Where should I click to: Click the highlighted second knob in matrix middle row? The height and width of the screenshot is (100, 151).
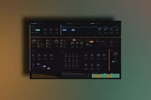point(69,61)
